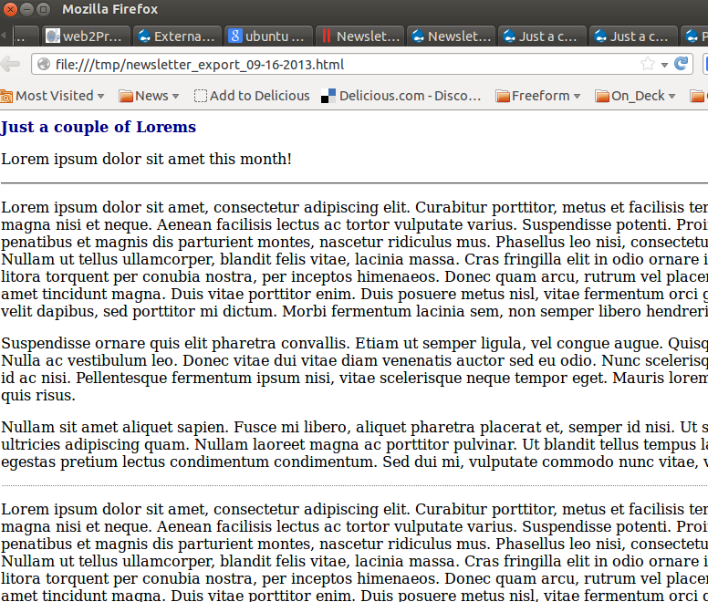Screen dimensions: 708x602
Task: Click the site identity globe icon
Action: tap(44, 65)
